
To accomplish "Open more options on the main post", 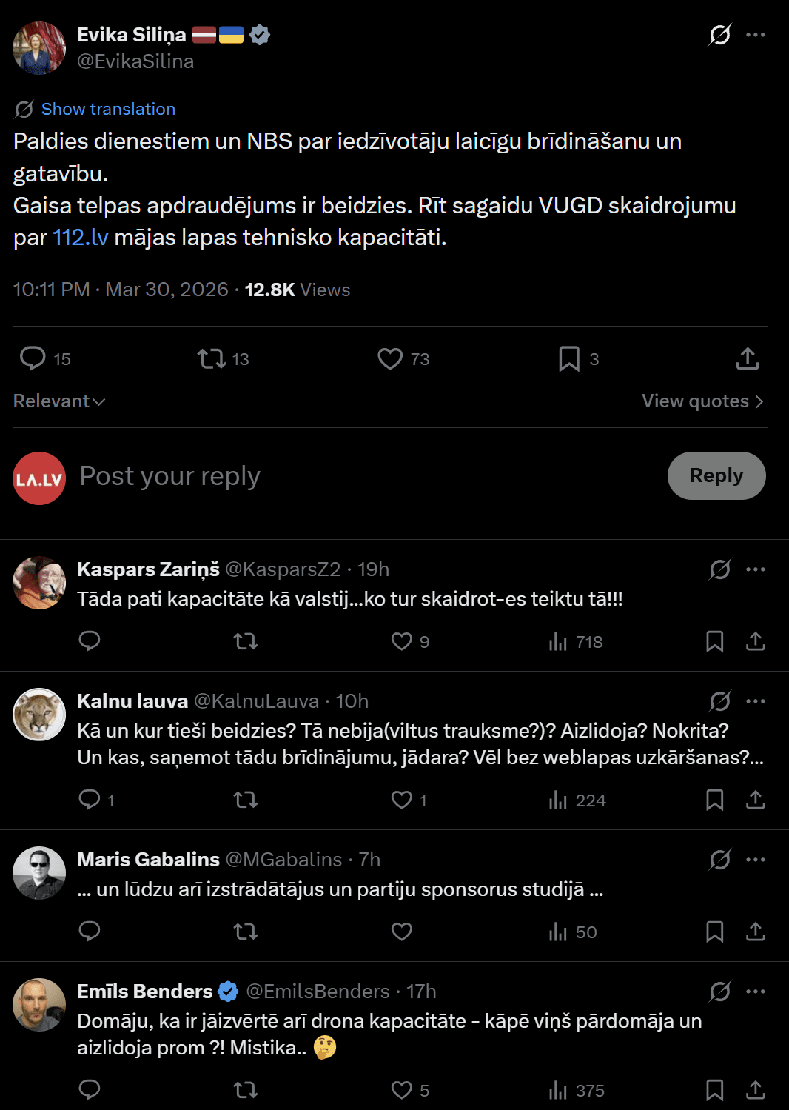I will [x=756, y=35].
